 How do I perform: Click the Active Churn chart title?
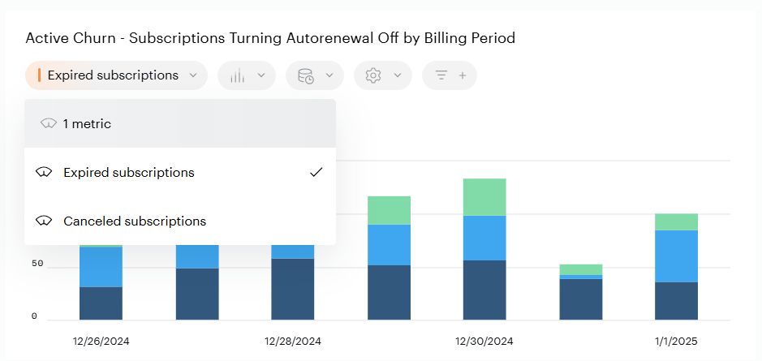click(x=270, y=38)
